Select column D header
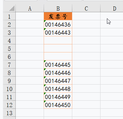This screenshot has height=119, width=123. coord(112,8)
